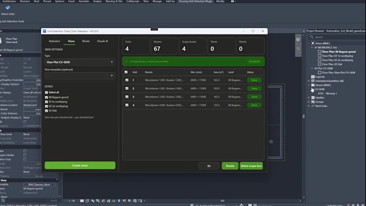Select the Views (BIMC) node icon
Image resolution: width=366 pixels, height=206 pixels.
[313, 43]
